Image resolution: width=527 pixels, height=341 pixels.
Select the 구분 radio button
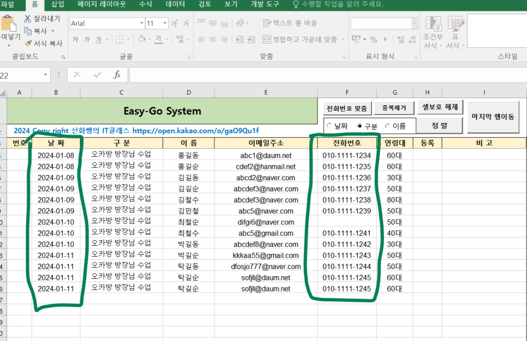pos(360,126)
